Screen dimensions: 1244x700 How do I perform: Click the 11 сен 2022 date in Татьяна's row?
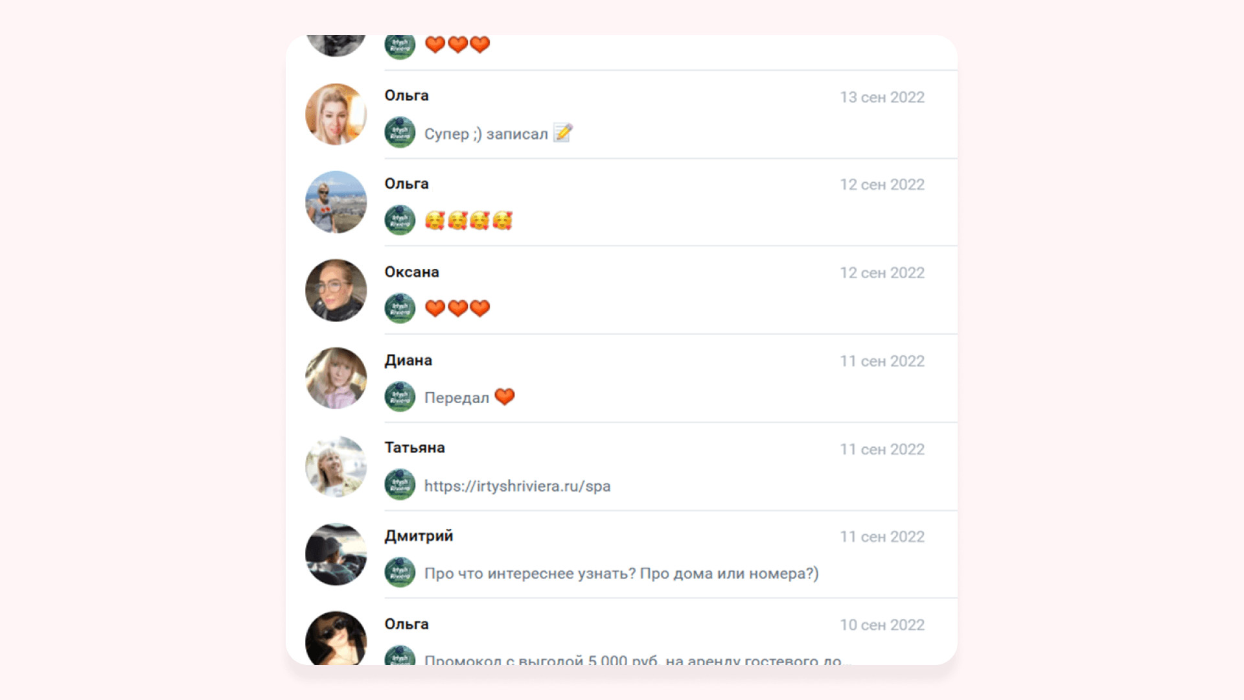click(x=882, y=449)
